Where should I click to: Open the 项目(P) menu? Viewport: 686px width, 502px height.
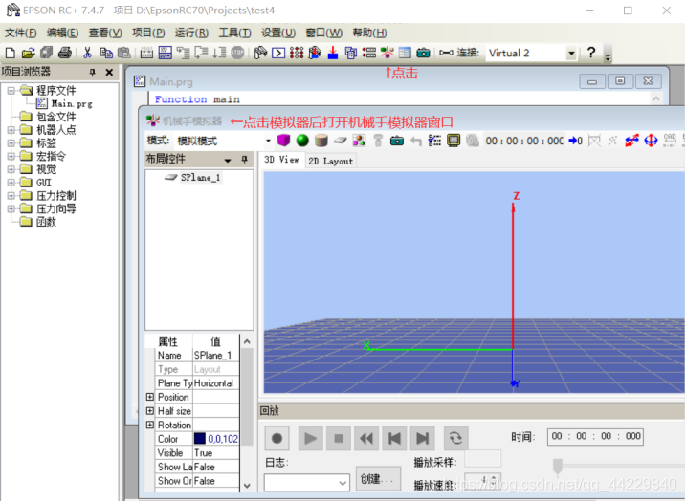click(148, 33)
